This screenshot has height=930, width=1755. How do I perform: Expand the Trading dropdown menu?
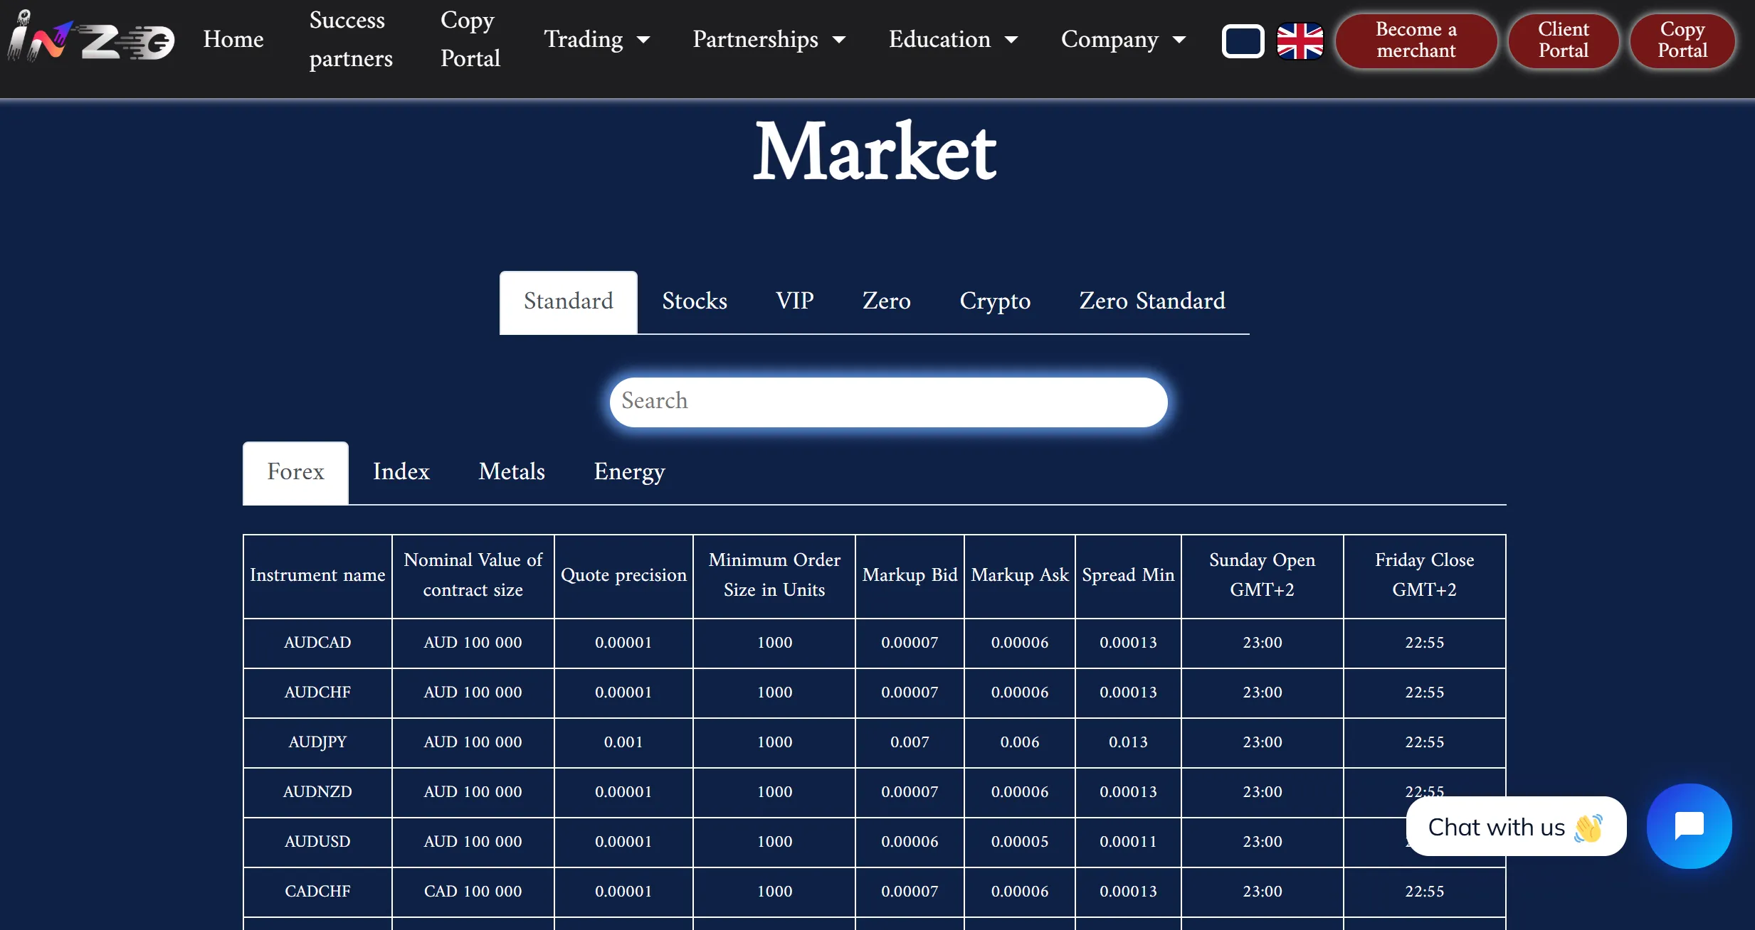[596, 39]
